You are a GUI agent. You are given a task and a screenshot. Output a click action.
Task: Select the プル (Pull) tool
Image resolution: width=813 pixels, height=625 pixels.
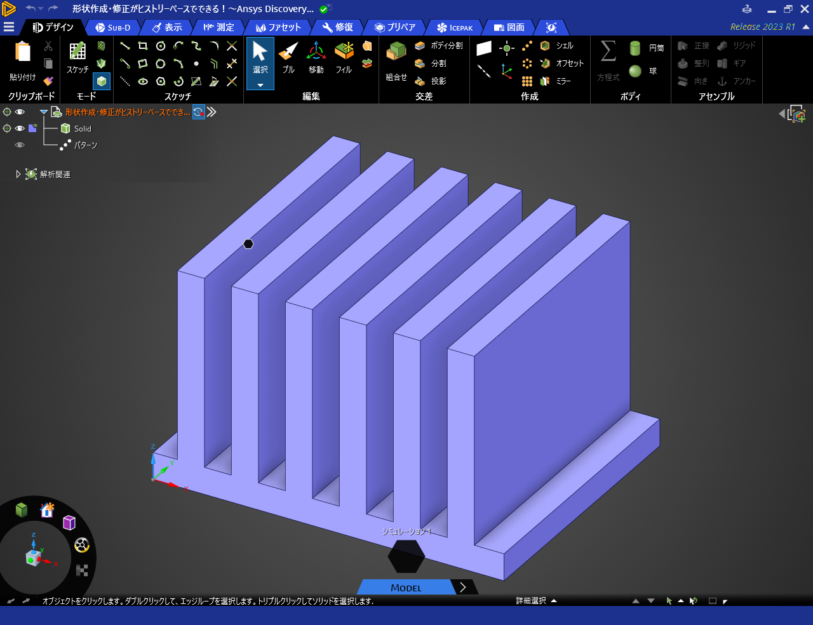point(288,58)
